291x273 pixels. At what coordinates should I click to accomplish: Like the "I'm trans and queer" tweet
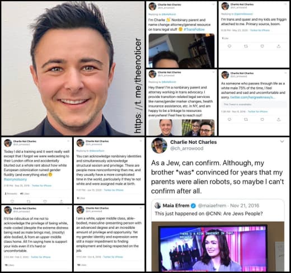262,46
